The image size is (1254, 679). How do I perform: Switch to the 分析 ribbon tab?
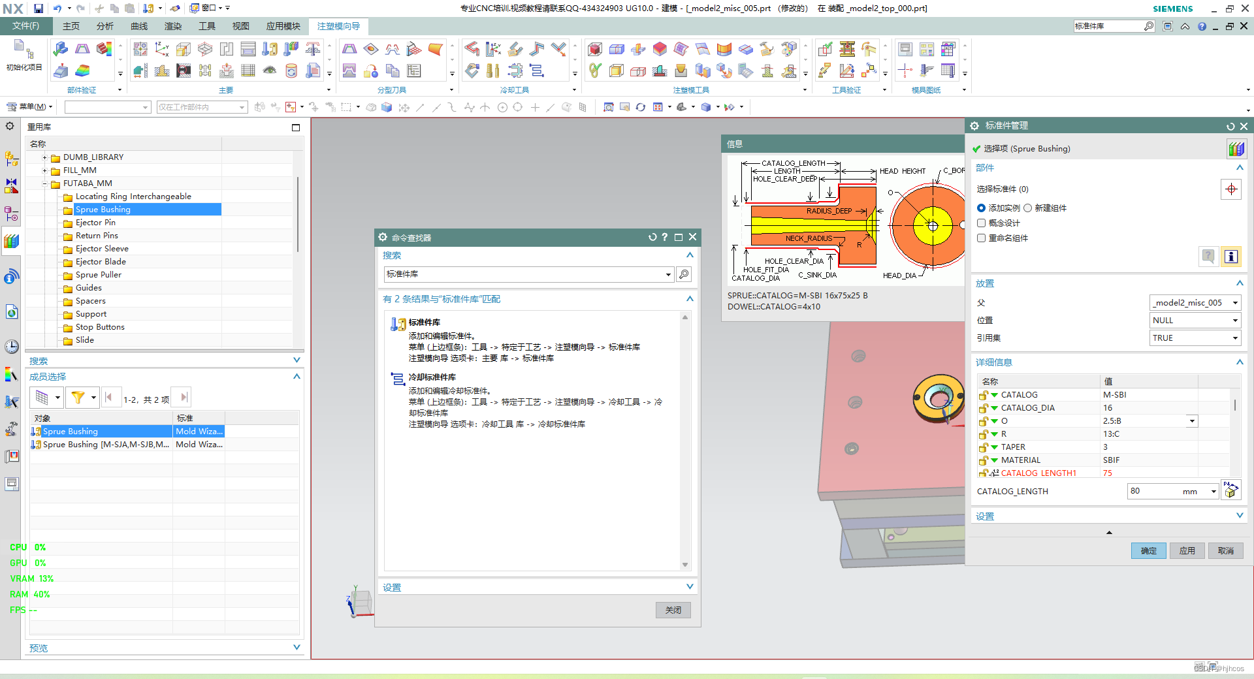coord(105,26)
